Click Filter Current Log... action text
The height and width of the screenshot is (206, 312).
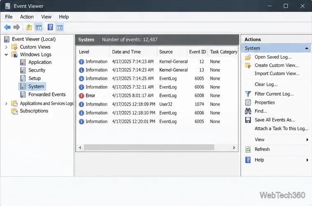(274, 94)
